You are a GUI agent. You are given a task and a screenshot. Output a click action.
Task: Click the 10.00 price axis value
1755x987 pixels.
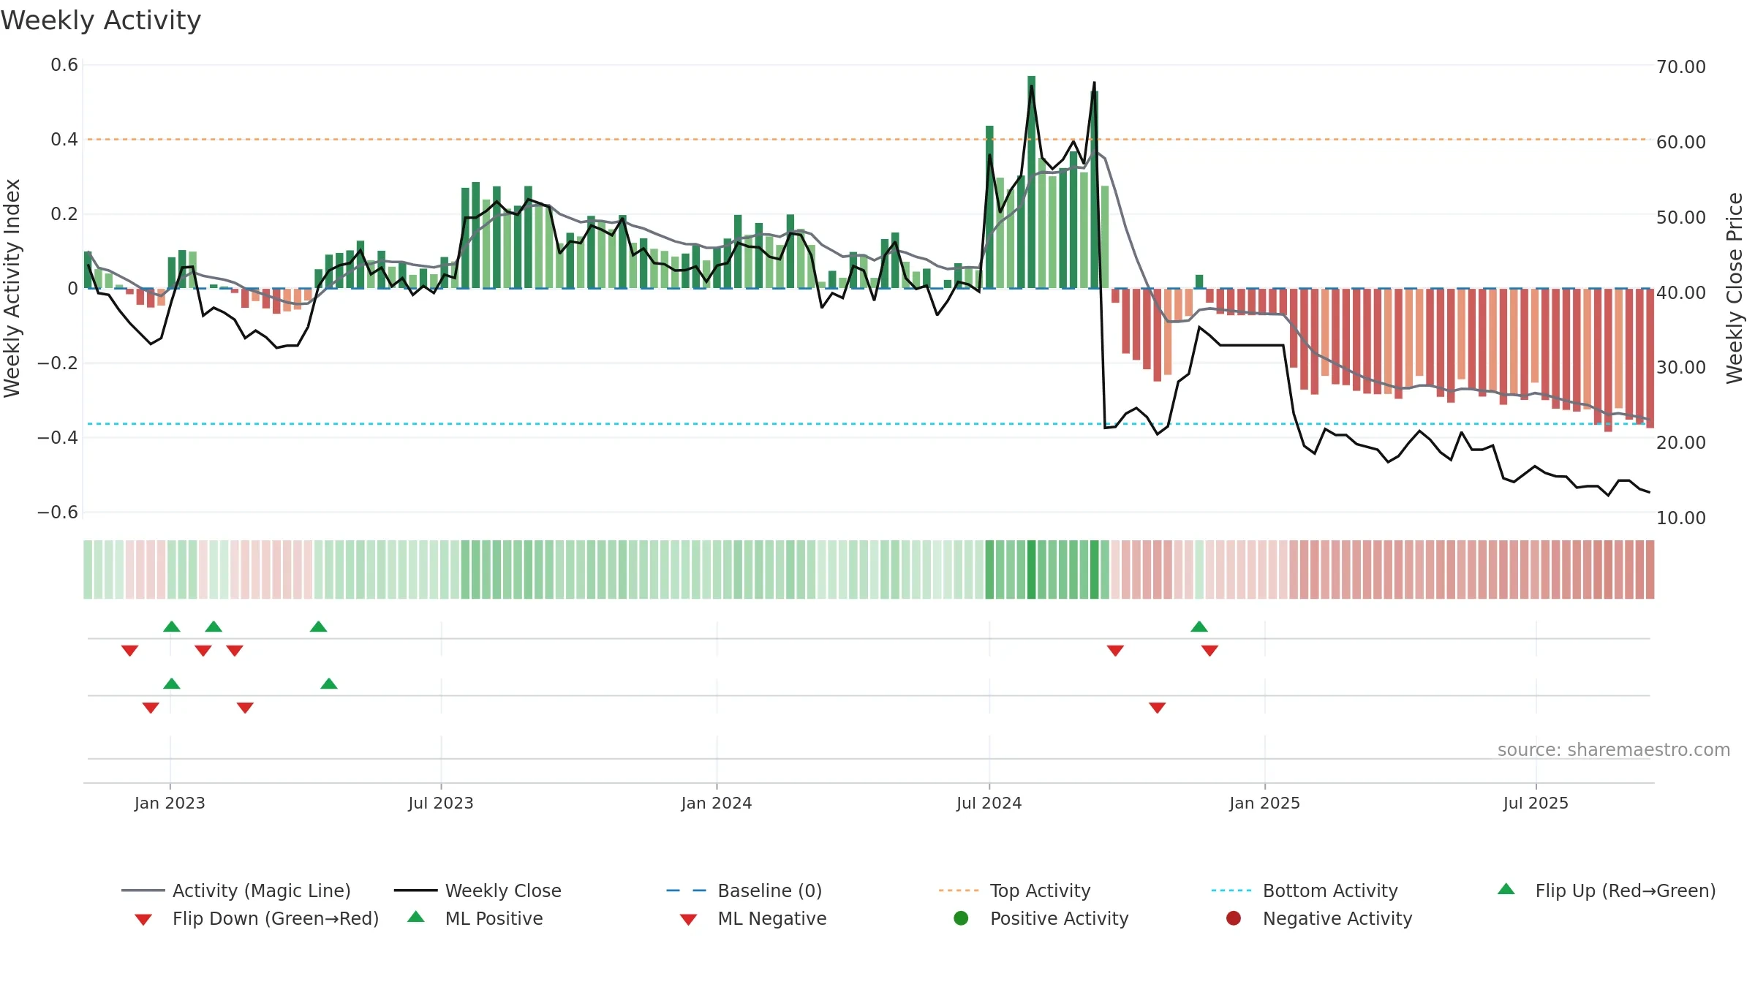[x=1681, y=518]
